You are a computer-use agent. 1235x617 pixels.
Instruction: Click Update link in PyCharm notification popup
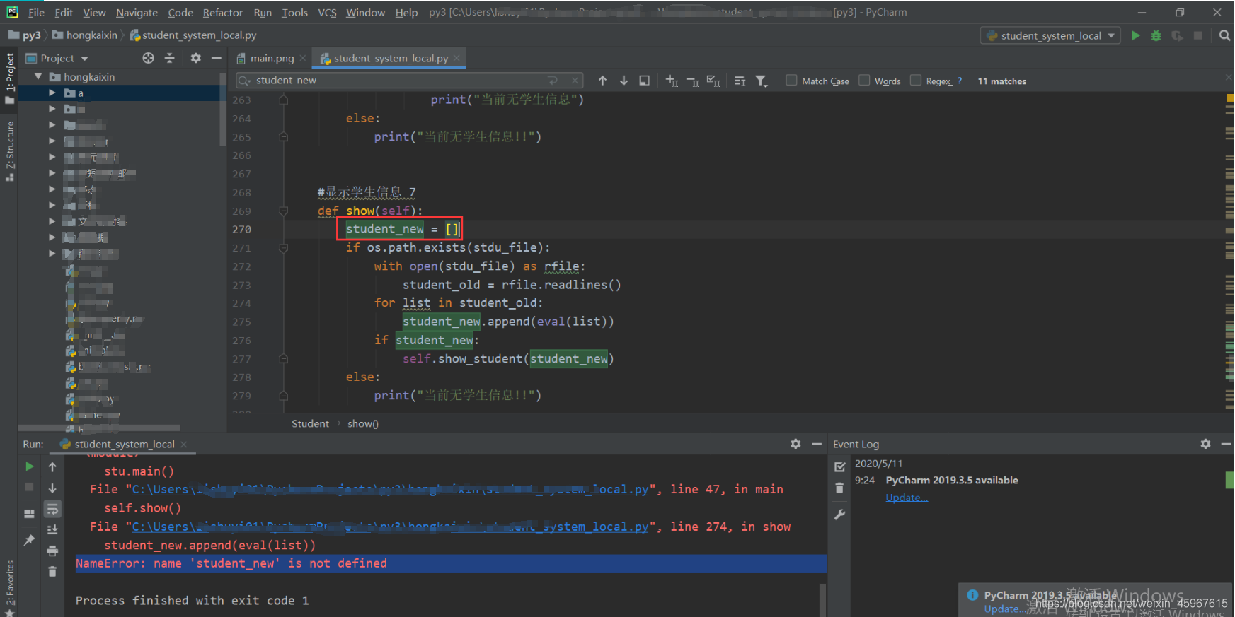(1003, 609)
